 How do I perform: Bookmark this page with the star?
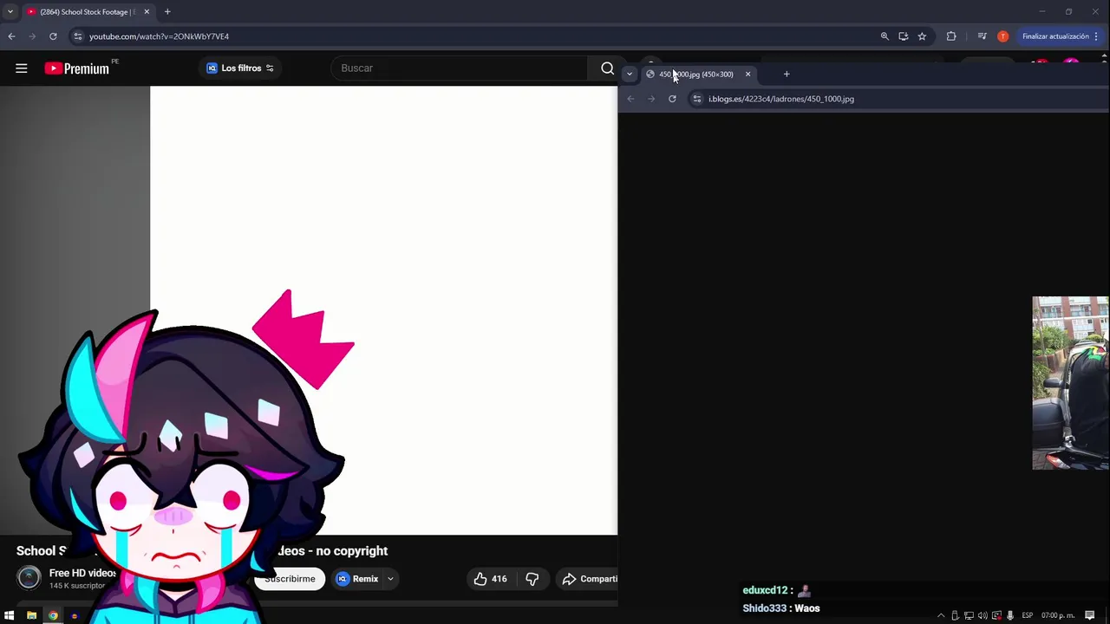click(922, 36)
